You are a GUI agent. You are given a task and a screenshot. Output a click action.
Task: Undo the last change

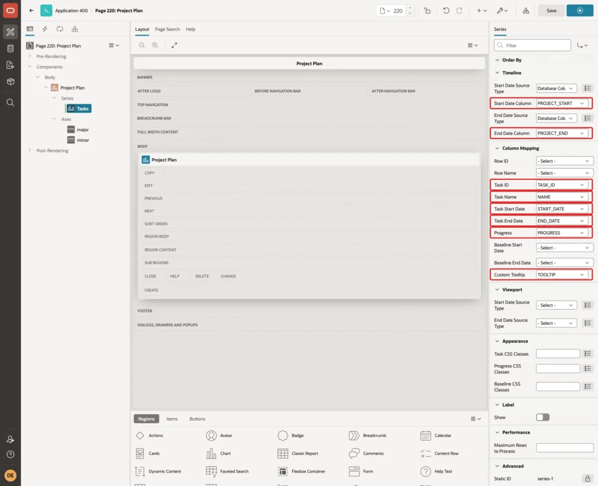point(446,11)
